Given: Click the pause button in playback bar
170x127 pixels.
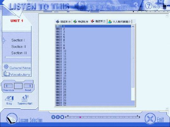Looking at the screenshot, I should (58, 117).
